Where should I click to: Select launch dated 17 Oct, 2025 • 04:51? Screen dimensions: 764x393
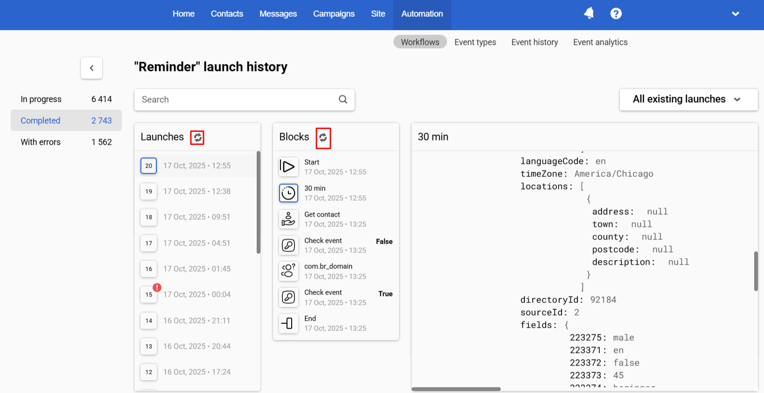pyautogui.click(x=196, y=243)
